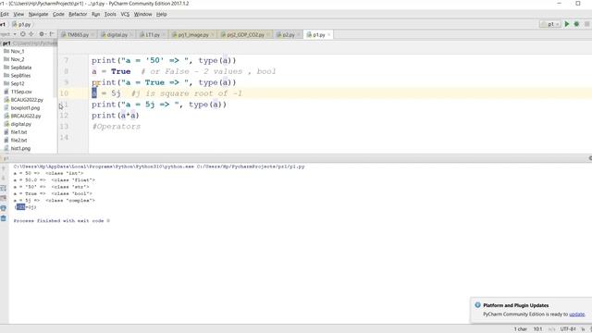Click the down-arrow icon in Run panel sidebar
The width and height of the screenshot is (592, 333).
(4, 178)
